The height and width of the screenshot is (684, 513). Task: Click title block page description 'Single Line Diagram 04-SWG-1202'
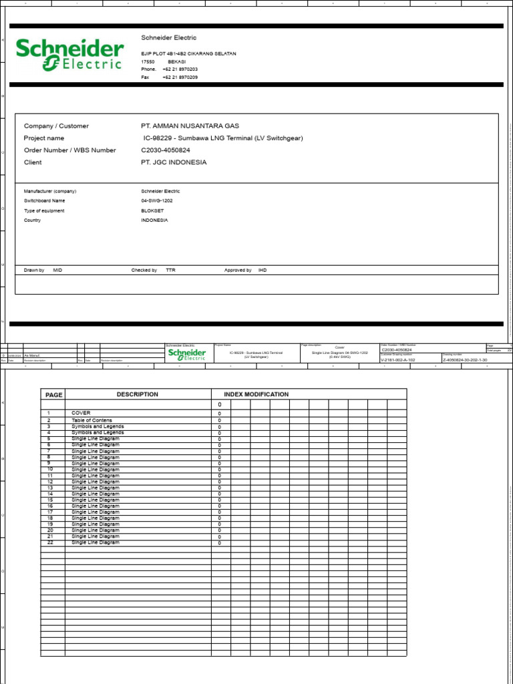[340, 353]
